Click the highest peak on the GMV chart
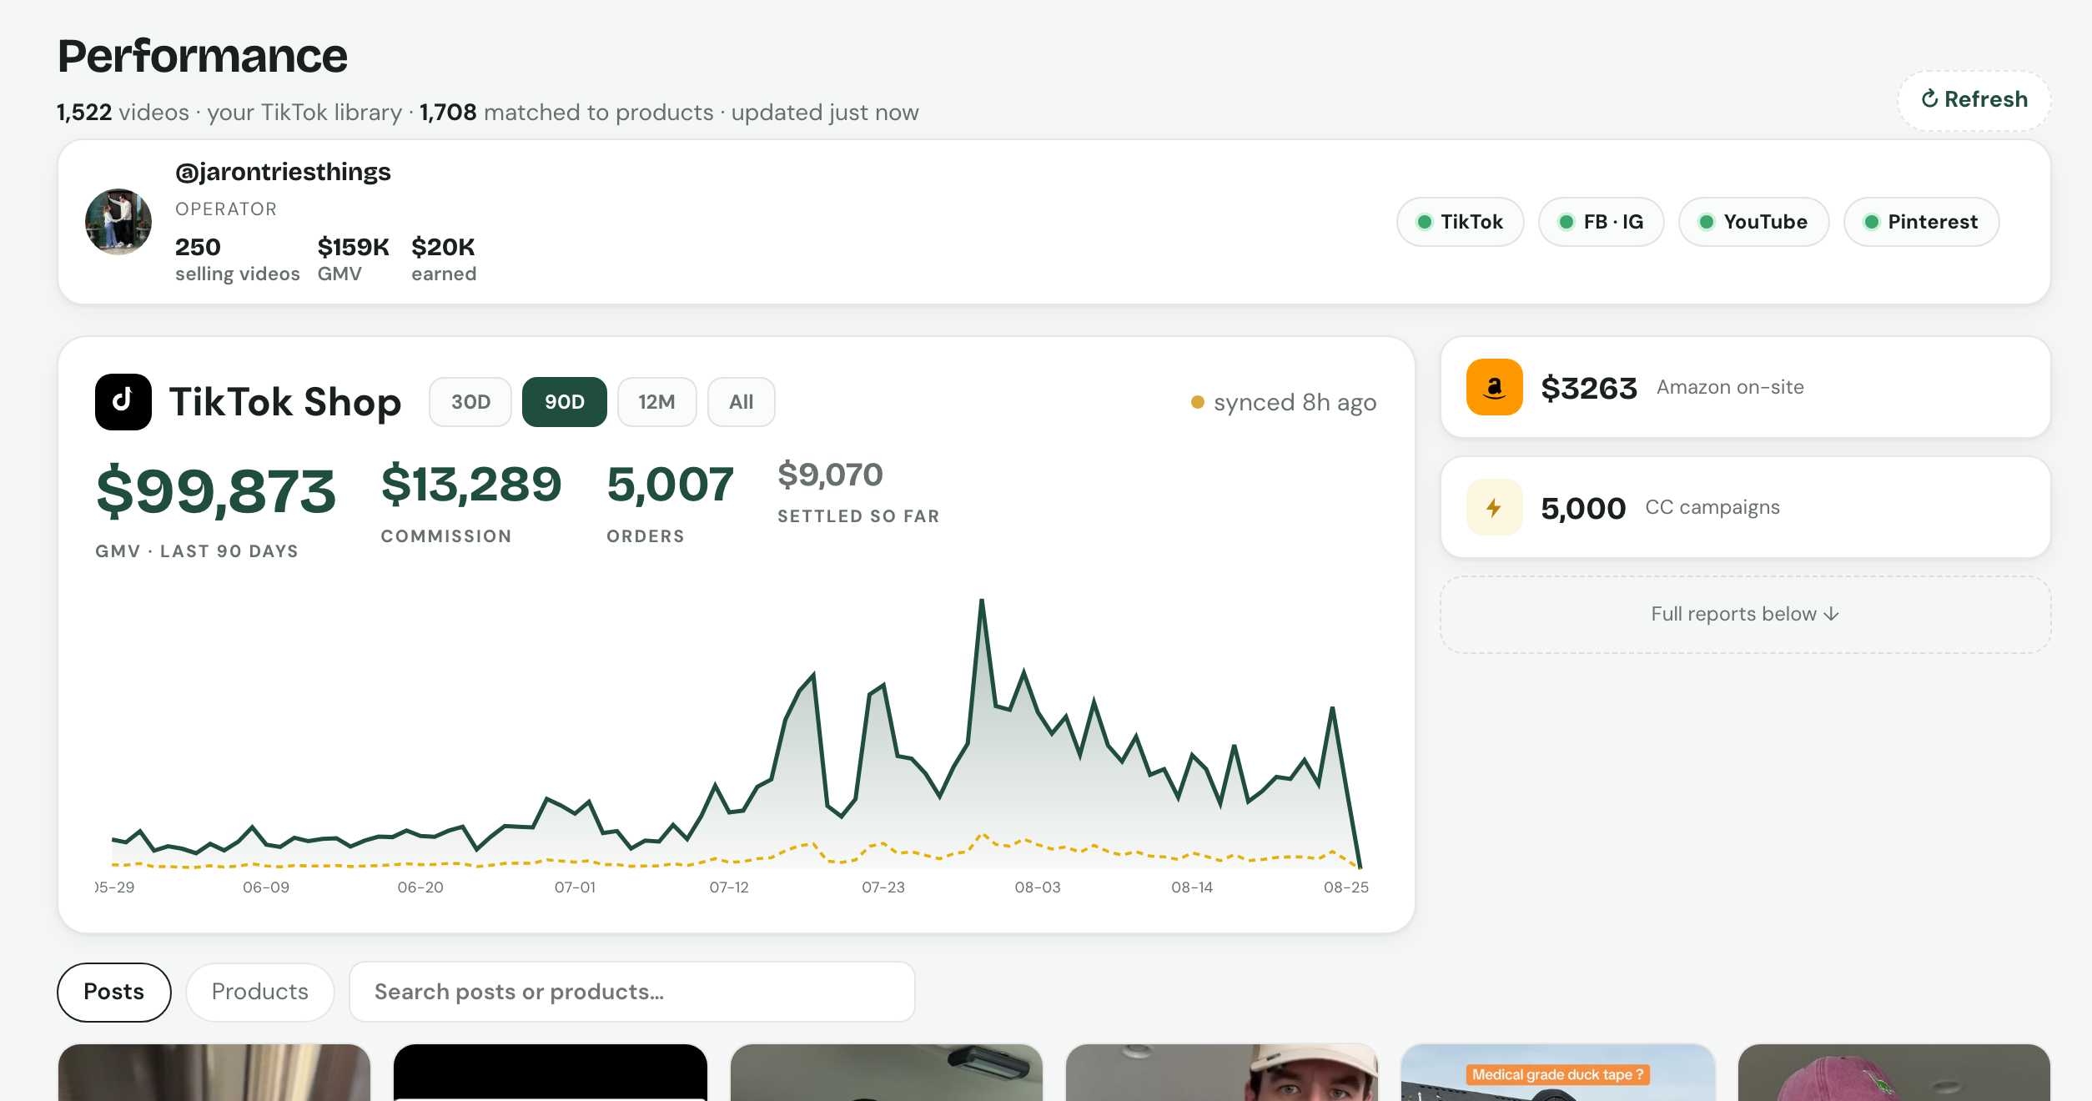 (982, 601)
